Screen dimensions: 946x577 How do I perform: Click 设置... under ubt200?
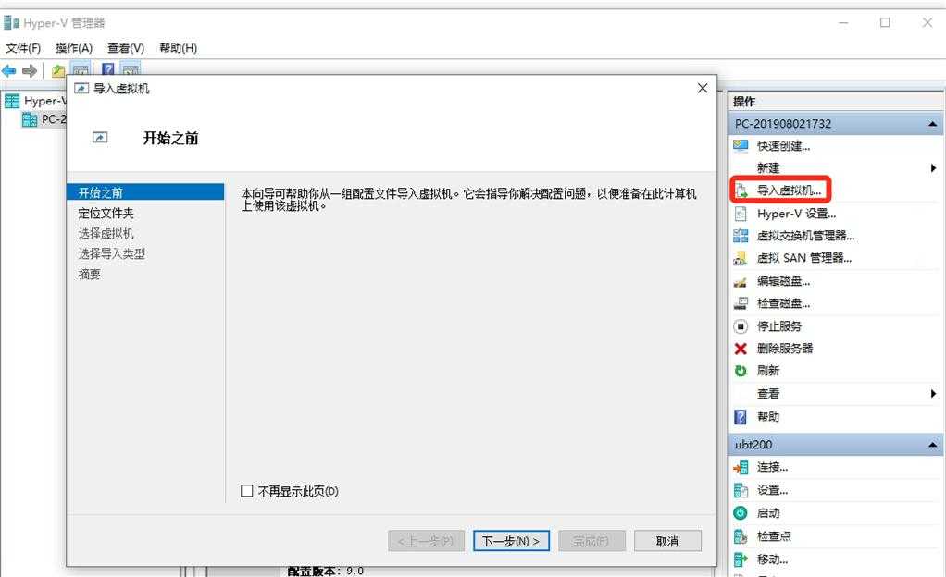772,490
